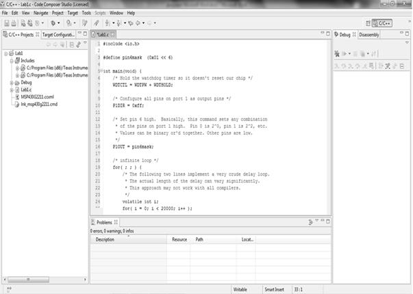Open dropdown arrow beside Debug launch icon

[58, 23]
